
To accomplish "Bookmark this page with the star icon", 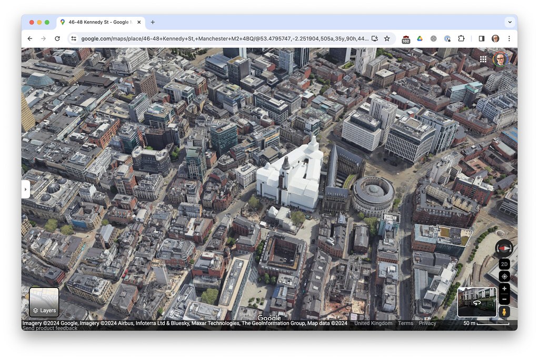I will coord(387,38).
